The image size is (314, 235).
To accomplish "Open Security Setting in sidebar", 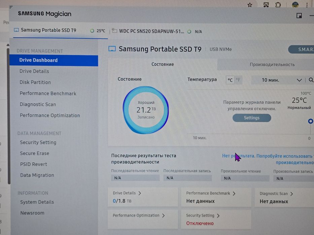I will point(38,142).
